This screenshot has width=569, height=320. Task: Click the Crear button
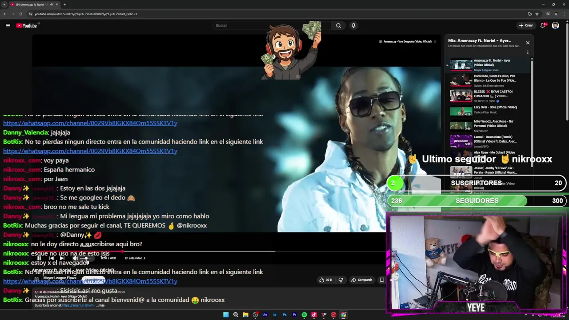click(526, 25)
